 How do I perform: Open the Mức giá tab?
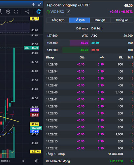pos(100,20)
